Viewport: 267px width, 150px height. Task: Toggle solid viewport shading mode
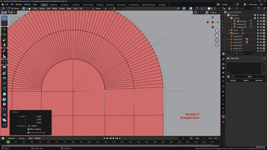click(x=209, y=8)
